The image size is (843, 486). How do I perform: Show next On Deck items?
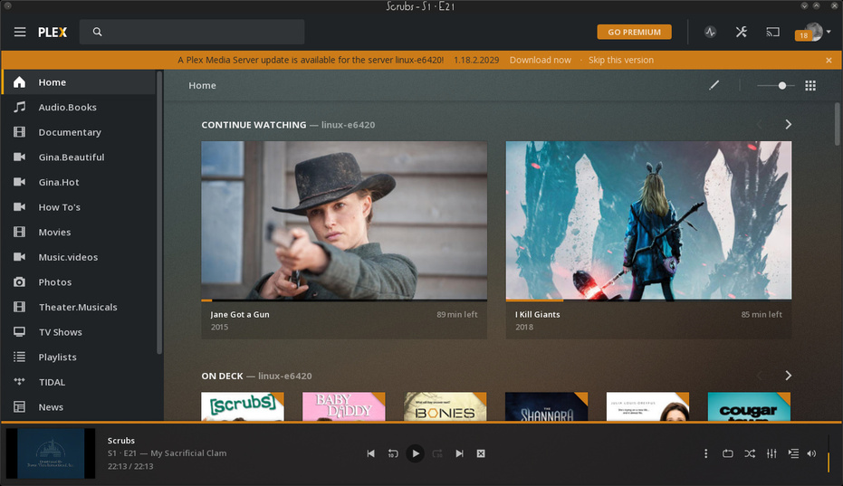tap(788, 376)
